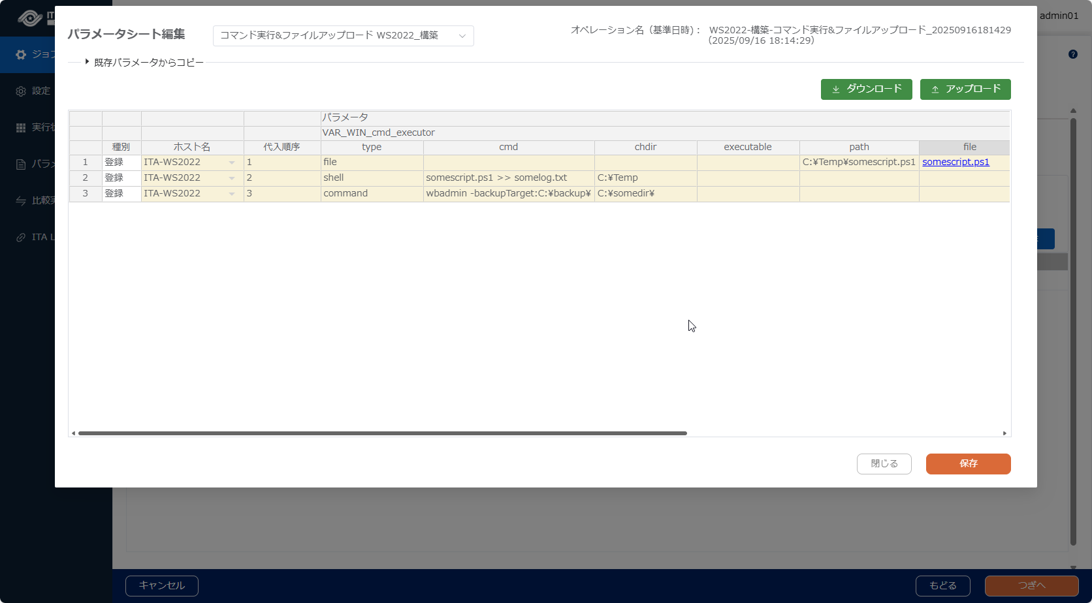Click the ITA logo icon
This screenshot has height=603, width=1092.
pyautogui.click(x=30, y=18)
